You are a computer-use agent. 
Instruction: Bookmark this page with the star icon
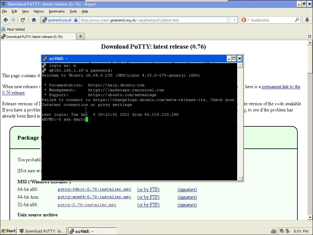click(x=229, y=20)
